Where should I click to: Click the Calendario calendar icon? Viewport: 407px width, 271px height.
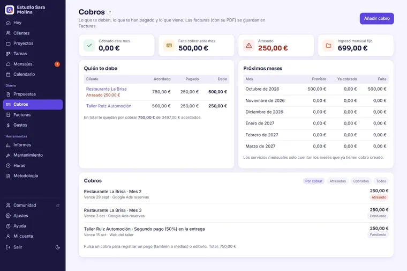(x=8, y=75)
